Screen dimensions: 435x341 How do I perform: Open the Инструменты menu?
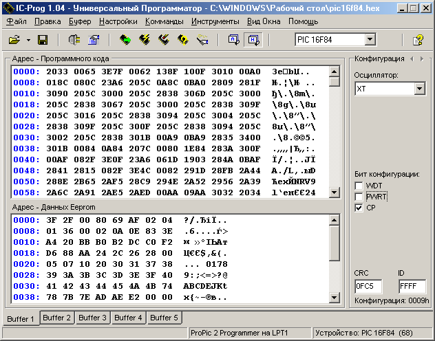(x=215, y=21)
